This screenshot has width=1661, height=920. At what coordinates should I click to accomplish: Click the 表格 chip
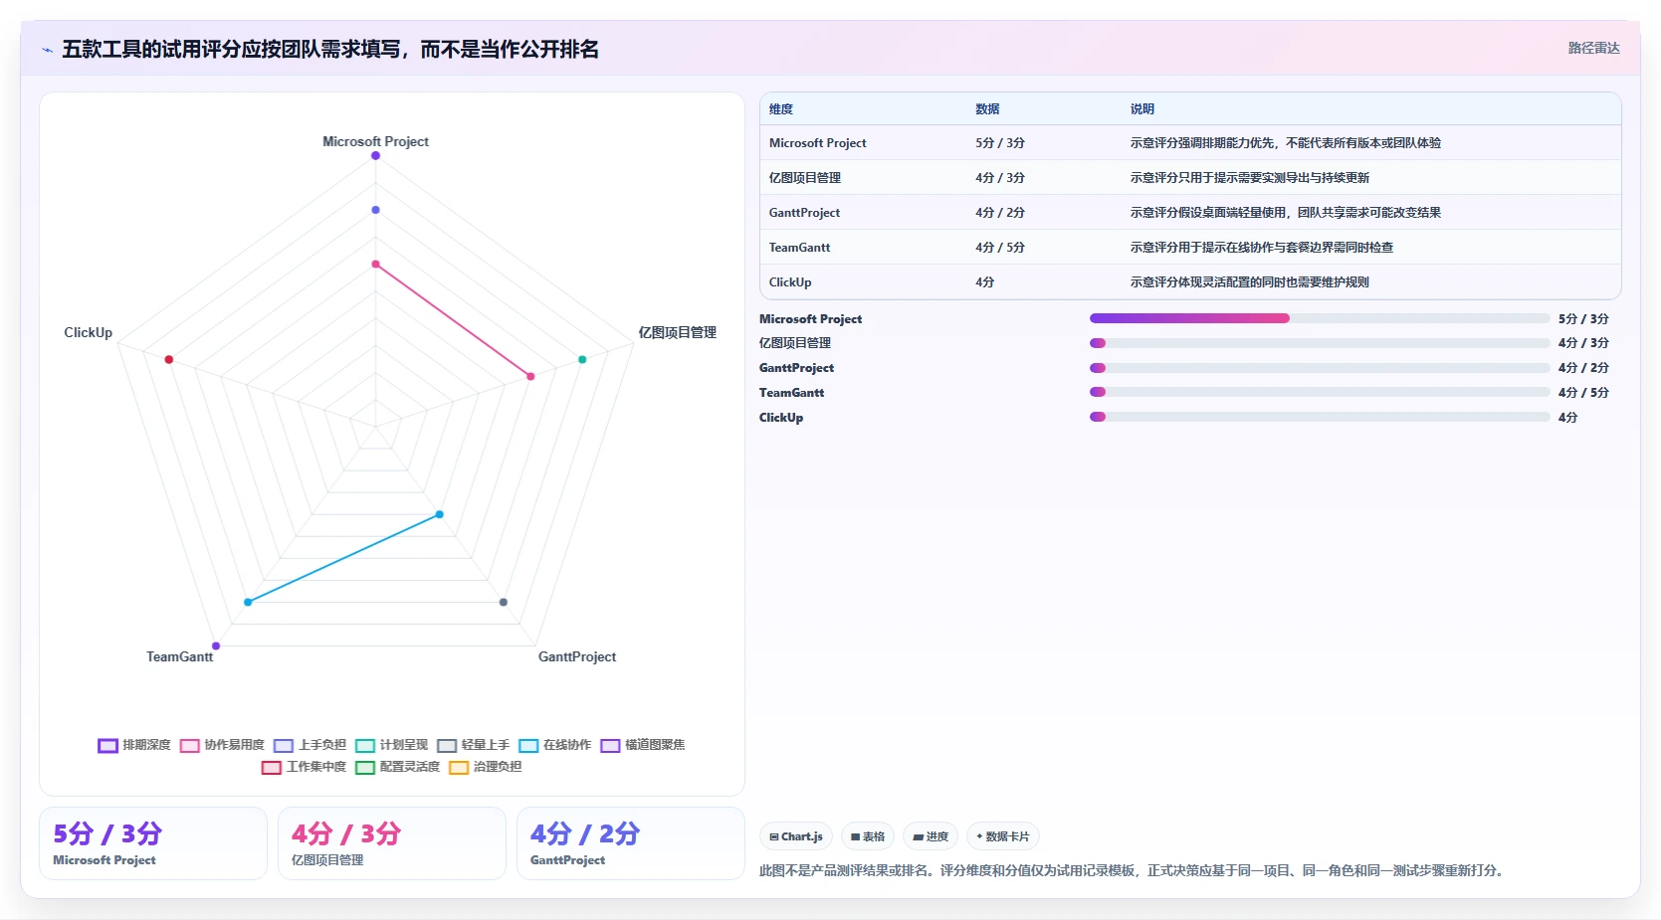click(868, 836)
